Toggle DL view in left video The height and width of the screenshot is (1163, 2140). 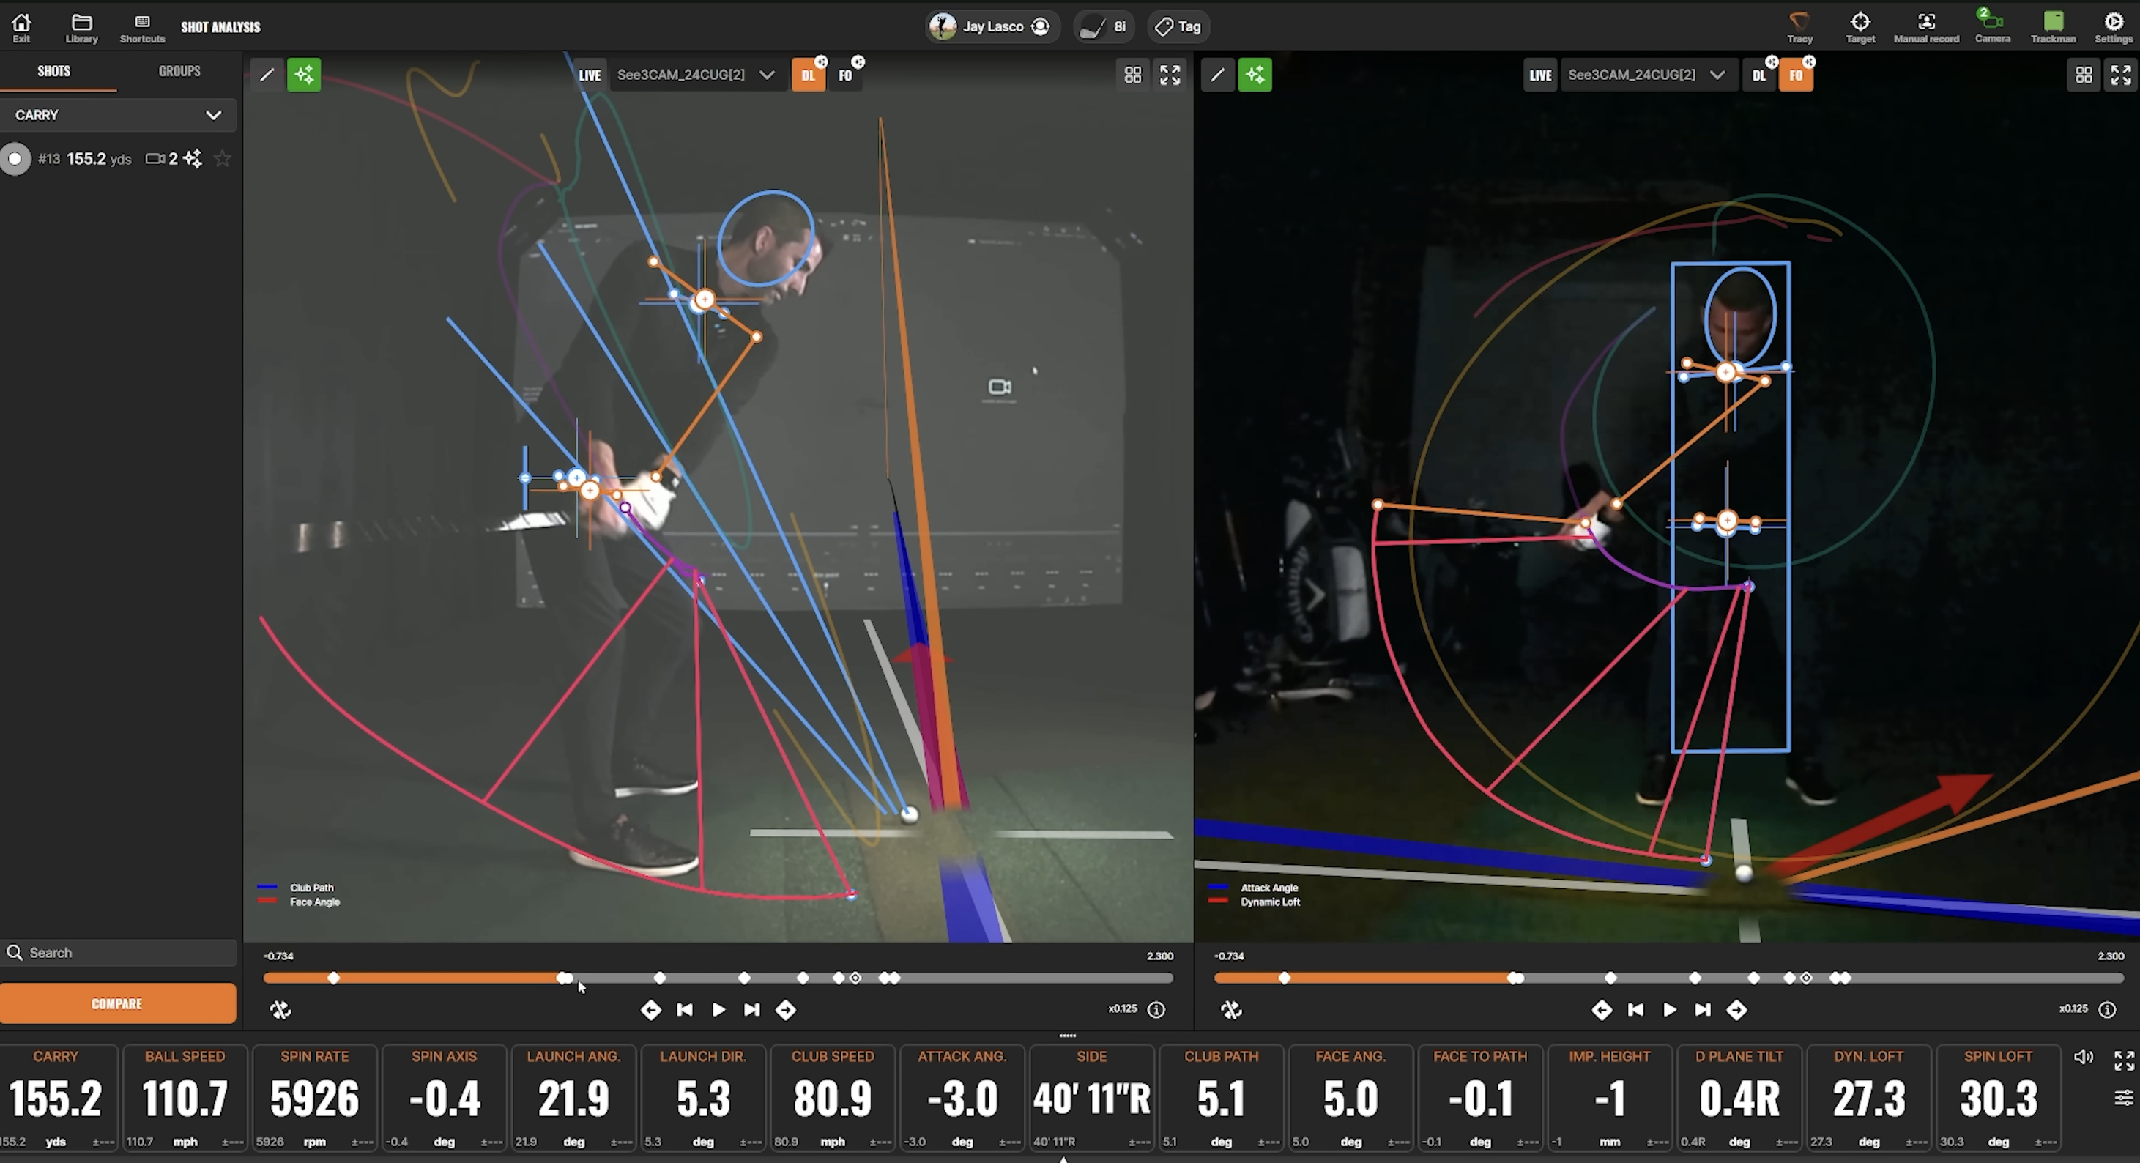click(x=809, y=75)
